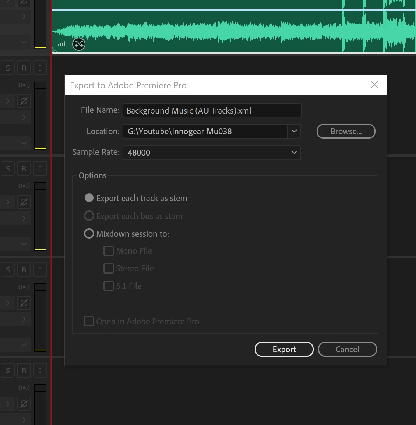
Task: Arm Record (R) on the bottommost track header
Action: coord(24,371)
